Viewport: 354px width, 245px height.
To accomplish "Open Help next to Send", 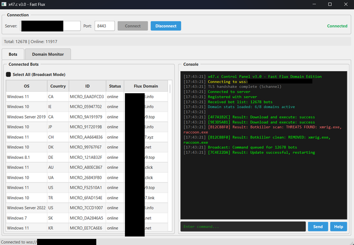I will [339, 227].
